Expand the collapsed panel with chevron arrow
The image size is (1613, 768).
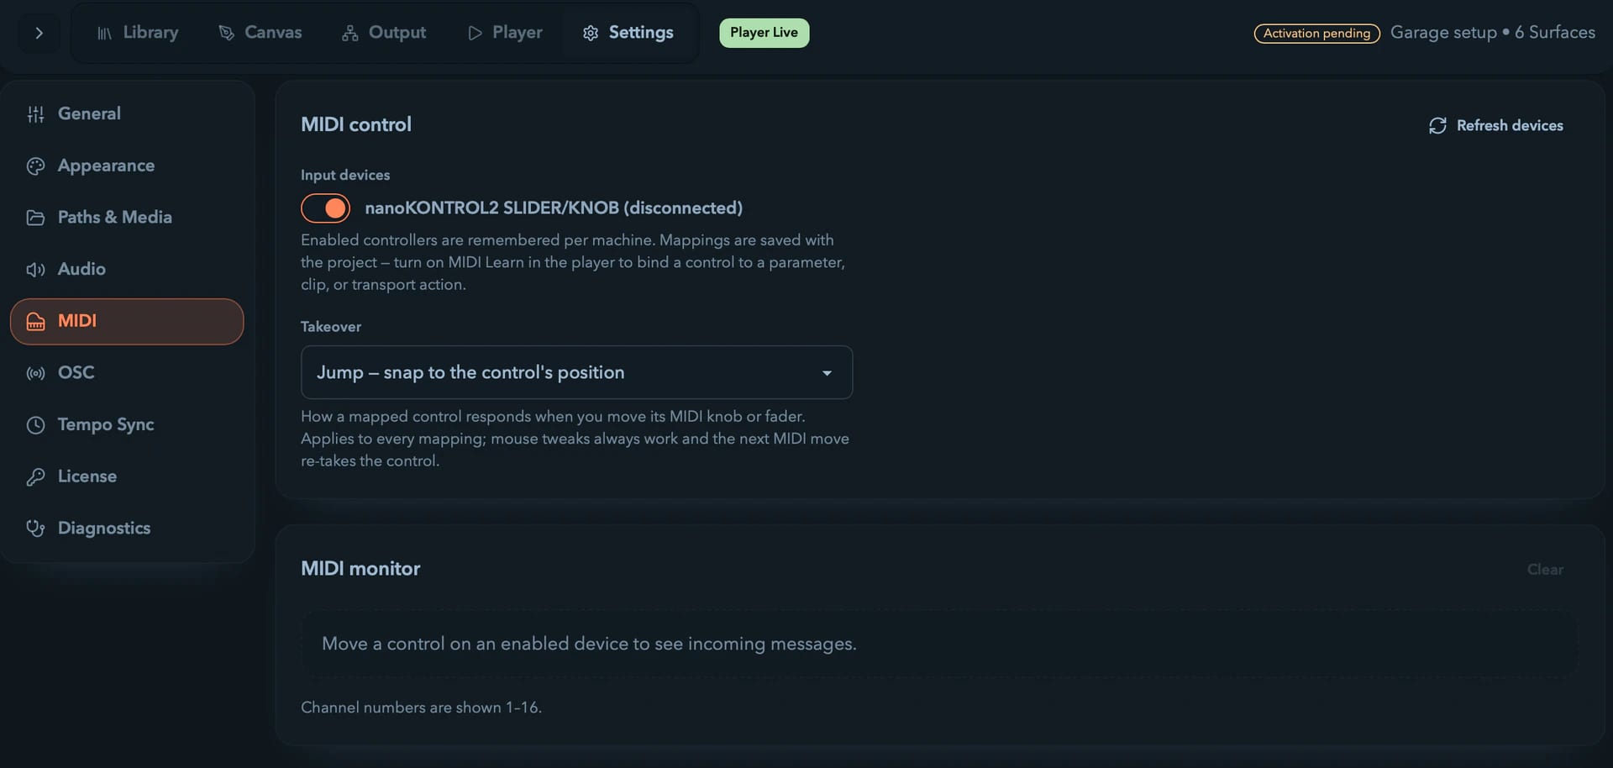click(x=39, y=34)
